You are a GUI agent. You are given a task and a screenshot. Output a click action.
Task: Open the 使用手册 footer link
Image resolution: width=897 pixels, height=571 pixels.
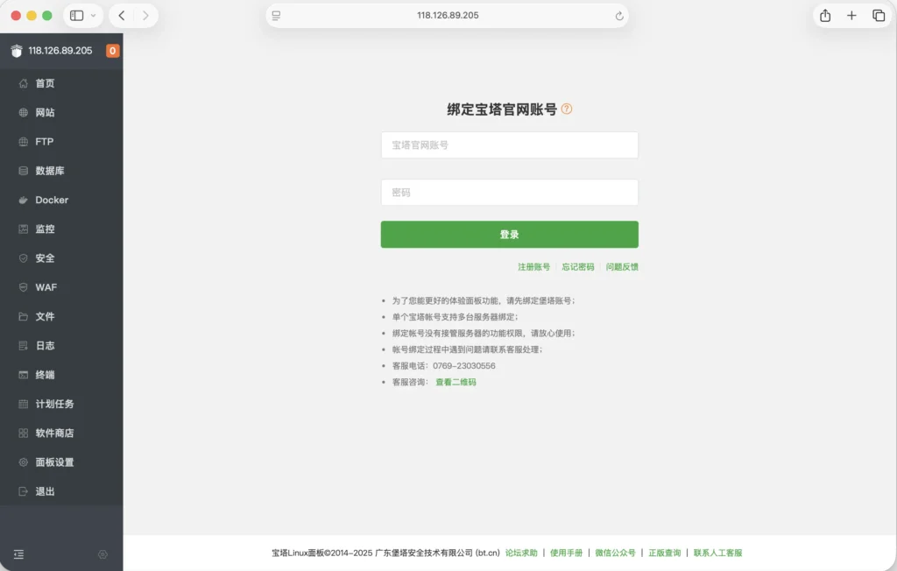(567, 553)
